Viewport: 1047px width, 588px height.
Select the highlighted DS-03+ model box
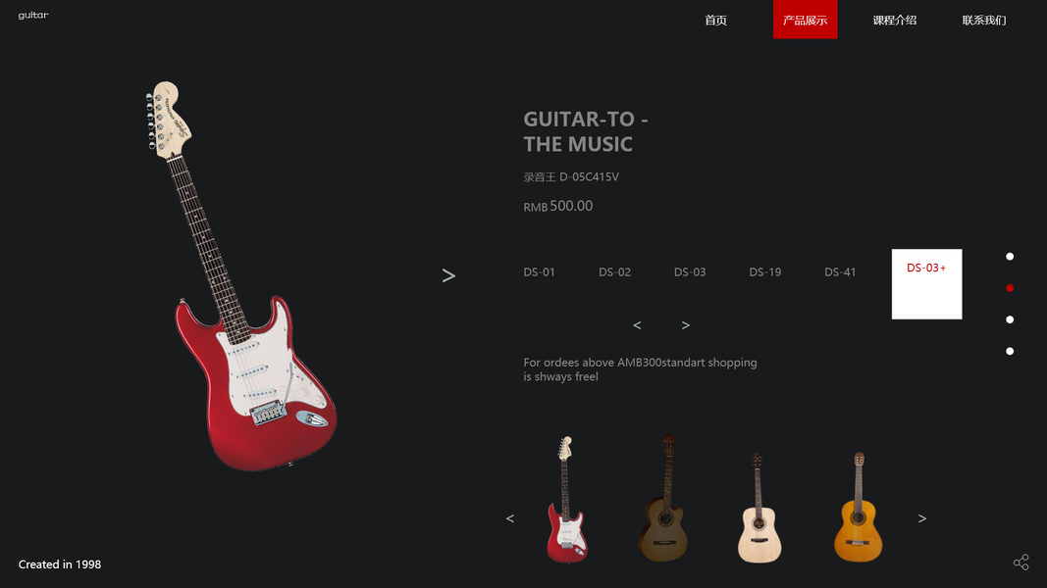927,284
